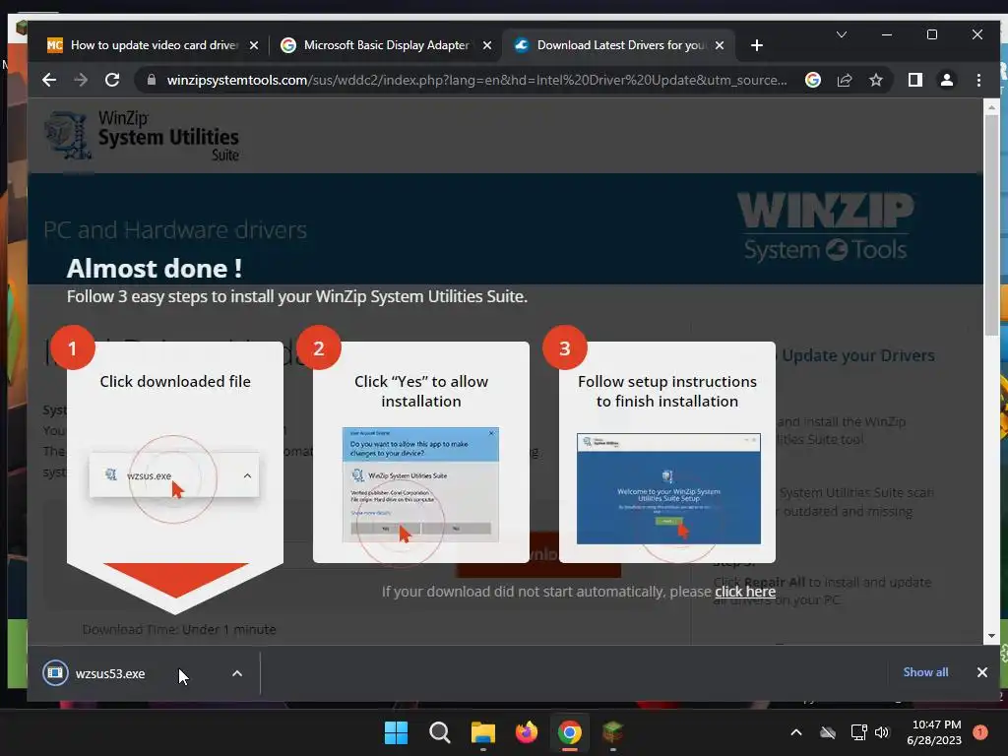The image size is (1008, 756).
Task: Share this page via the share icon
Action: click(844, 80)
